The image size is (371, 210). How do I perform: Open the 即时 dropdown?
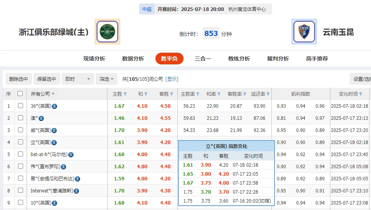click(78, 79)
